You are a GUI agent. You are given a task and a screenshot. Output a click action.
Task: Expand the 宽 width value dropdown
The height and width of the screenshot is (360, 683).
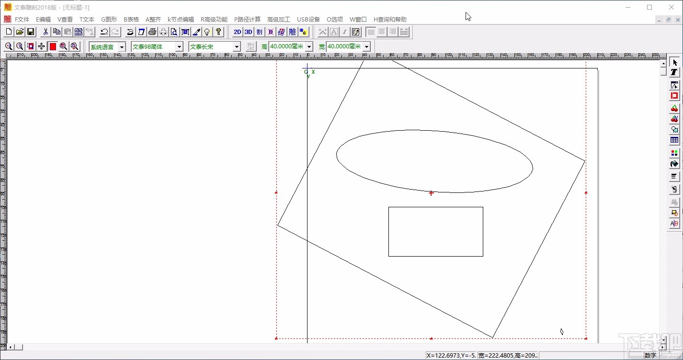coord(366,47)
